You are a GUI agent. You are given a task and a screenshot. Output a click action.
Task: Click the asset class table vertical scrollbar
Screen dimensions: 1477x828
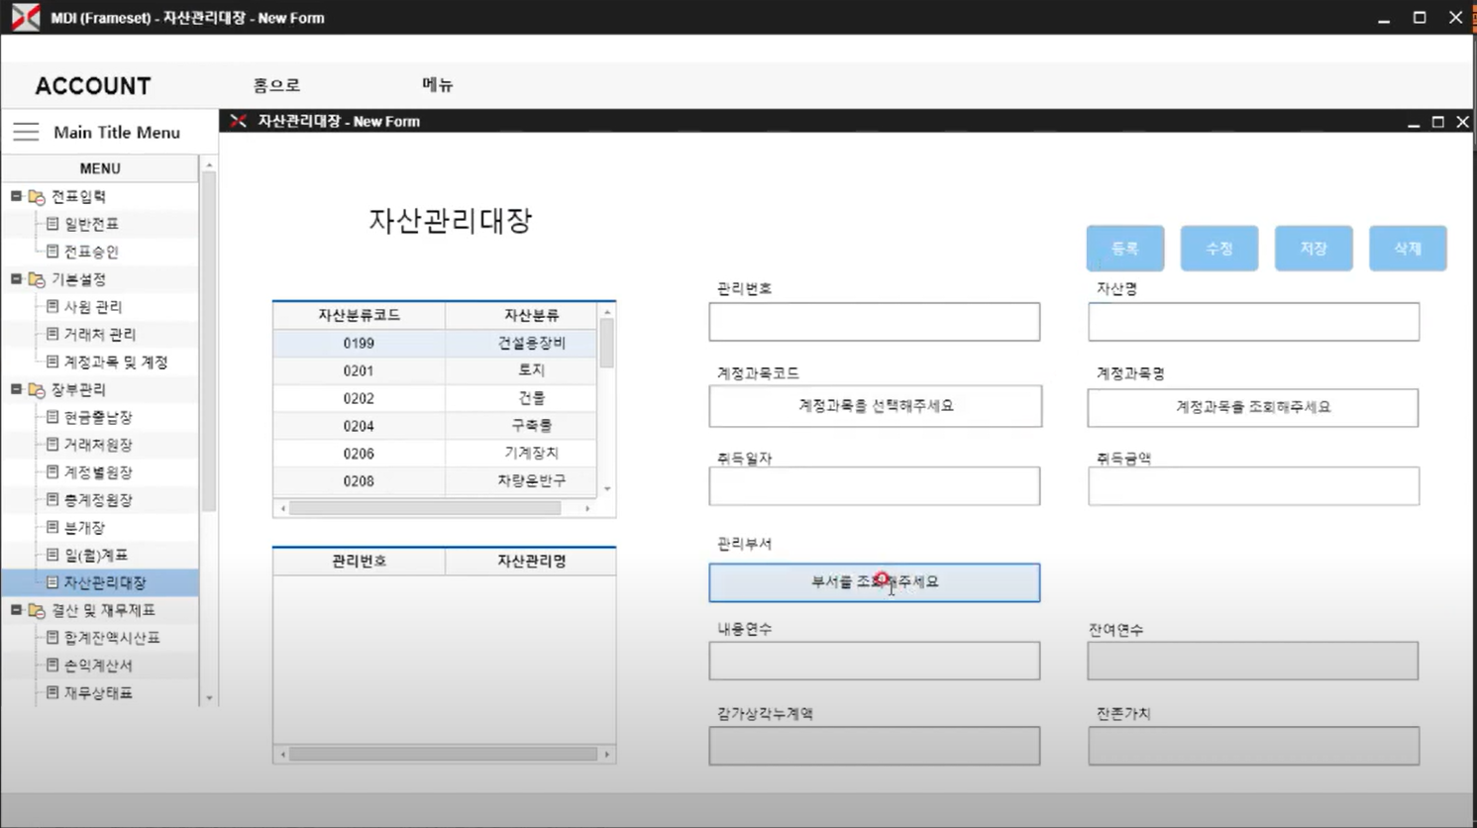(x=607, y=400)
